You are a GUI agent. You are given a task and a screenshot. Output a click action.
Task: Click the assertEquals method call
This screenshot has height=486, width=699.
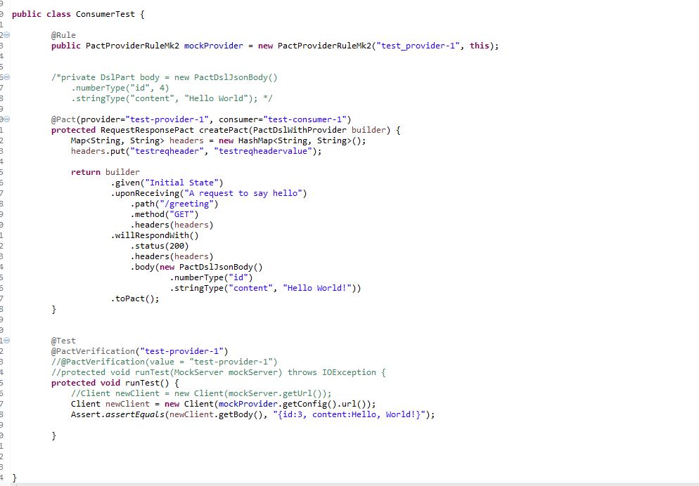click(x=134, y=415)
